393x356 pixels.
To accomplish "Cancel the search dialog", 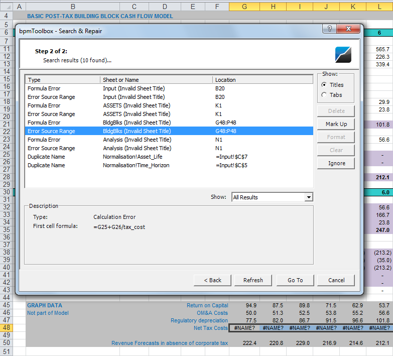I will 336,280.
